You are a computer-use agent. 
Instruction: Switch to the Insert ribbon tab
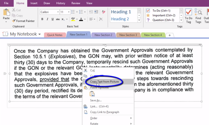tap(34, 3)
